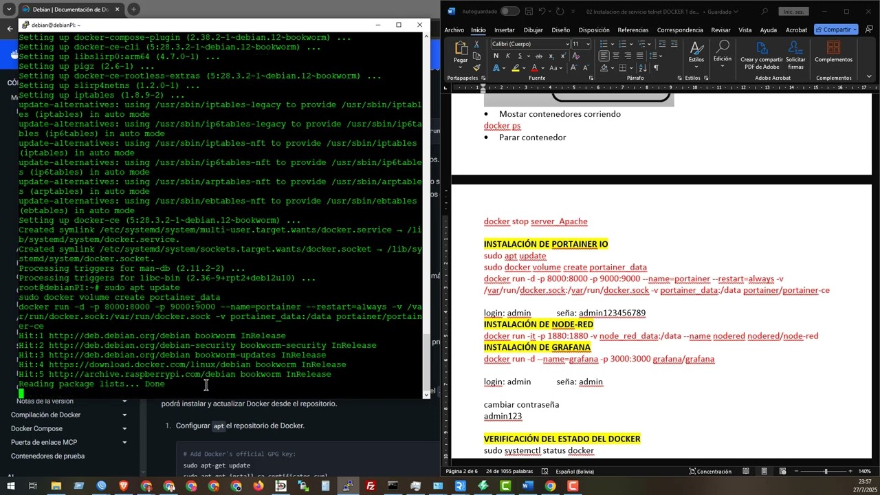880x495 pixels.
Task: Justify the paragraph text
Action: [640, 56]
